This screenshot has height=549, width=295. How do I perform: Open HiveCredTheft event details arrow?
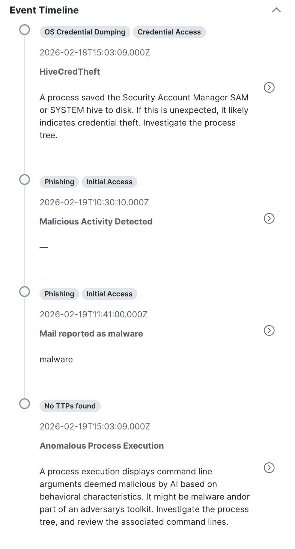[x=269, y=88]
